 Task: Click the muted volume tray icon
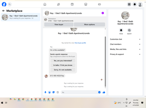126,106
